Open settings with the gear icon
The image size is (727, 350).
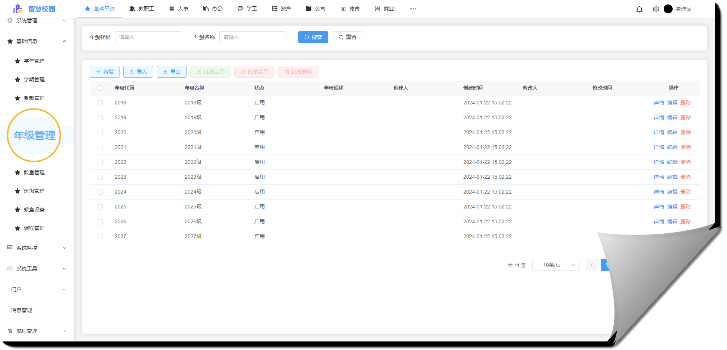coord(655,9)
